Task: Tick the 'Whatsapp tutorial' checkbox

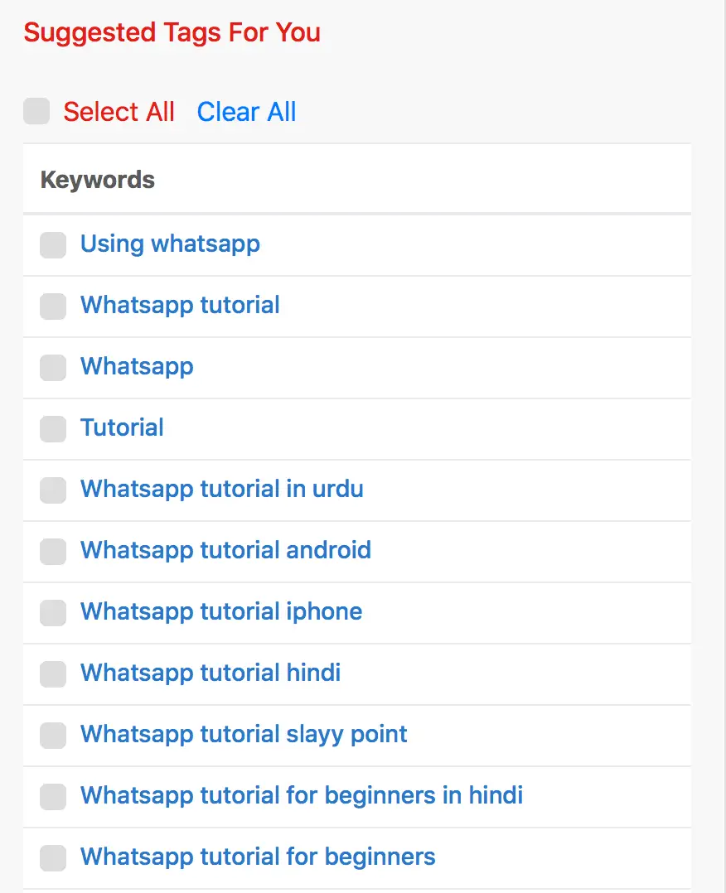Action: [x=53, y=307]
